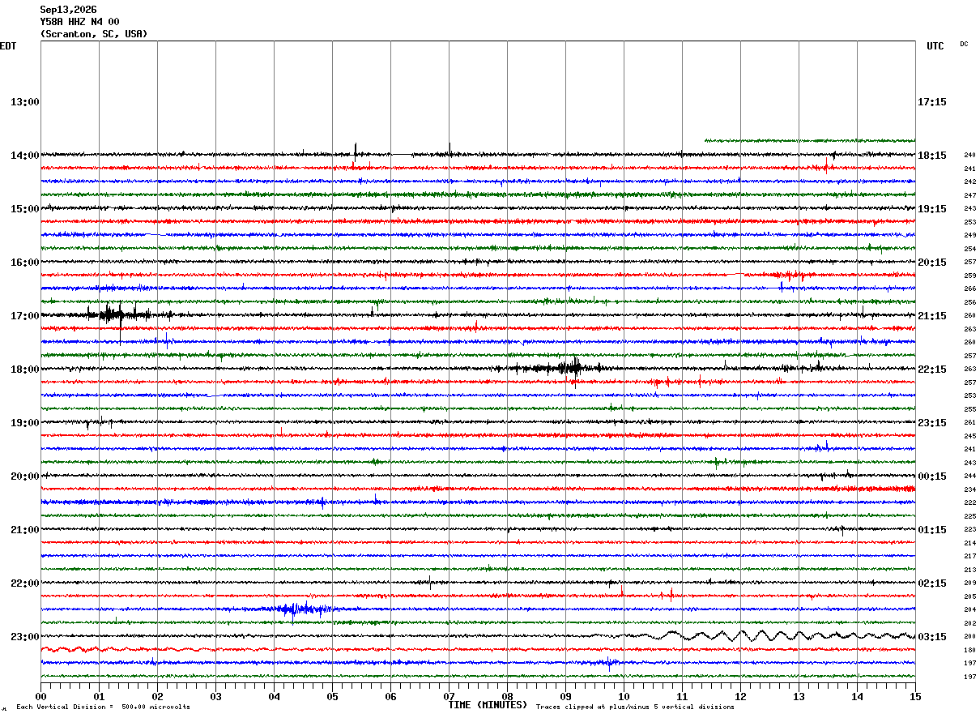Click the vertical division 500.00 microvolts note

click(103, 707)
